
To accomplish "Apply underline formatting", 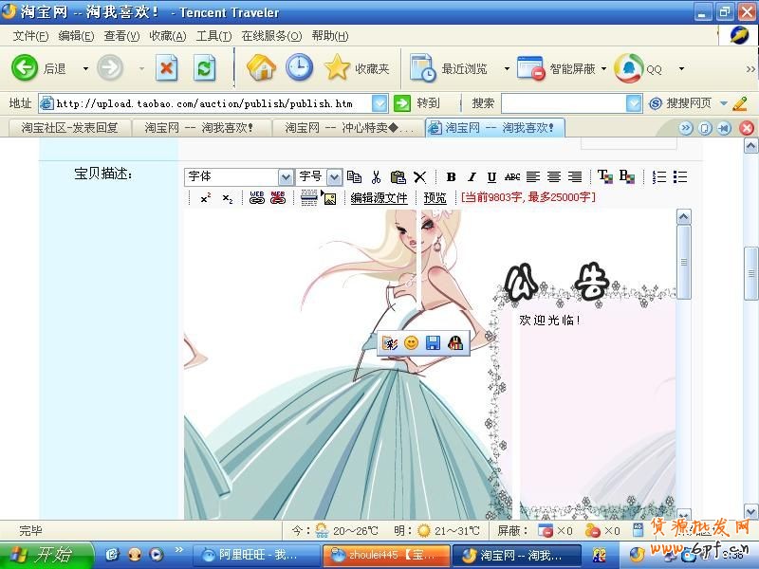I will point(491,177).
